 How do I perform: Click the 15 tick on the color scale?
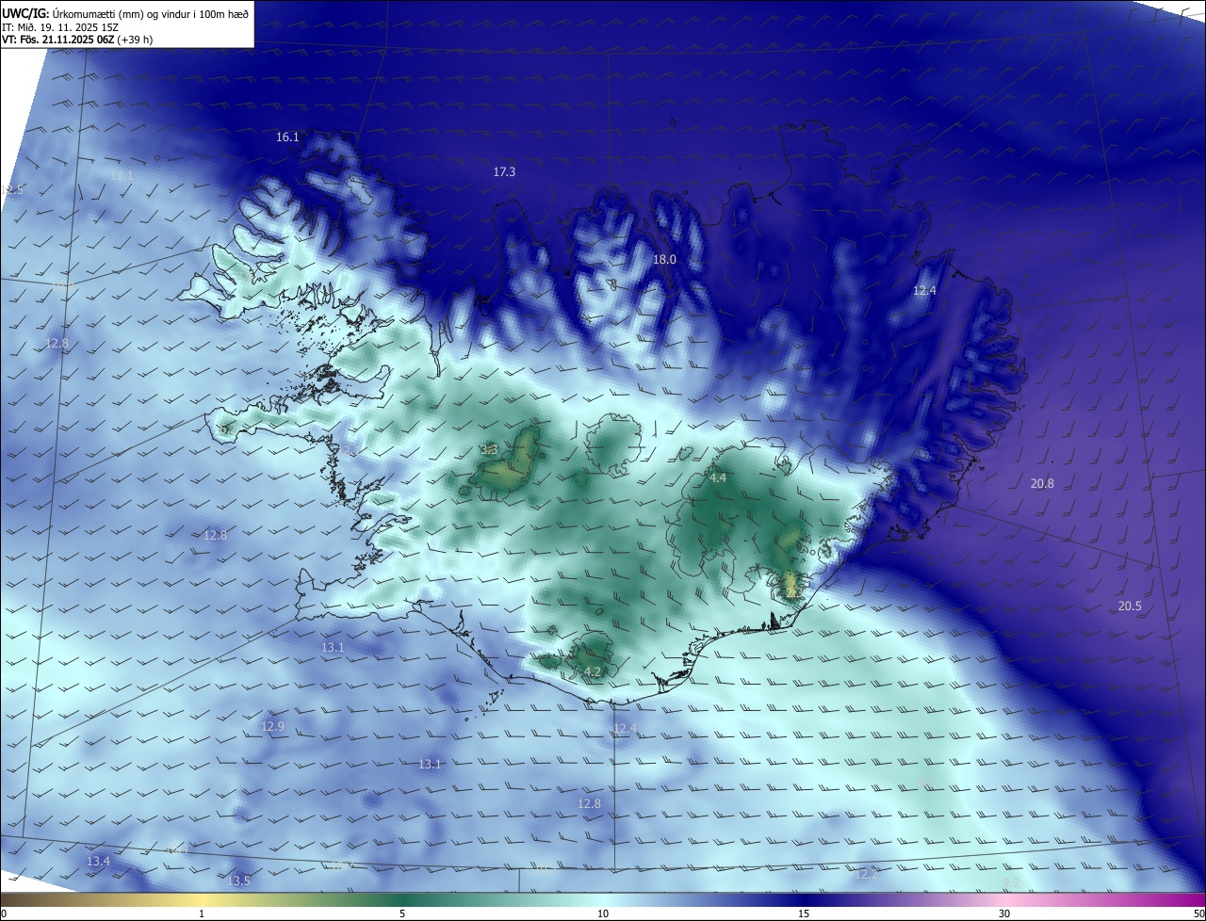[804, 913]
